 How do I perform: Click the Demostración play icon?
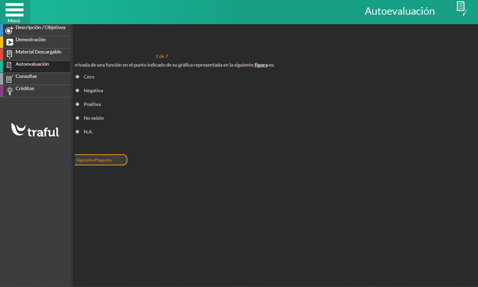tap(10, 42)
